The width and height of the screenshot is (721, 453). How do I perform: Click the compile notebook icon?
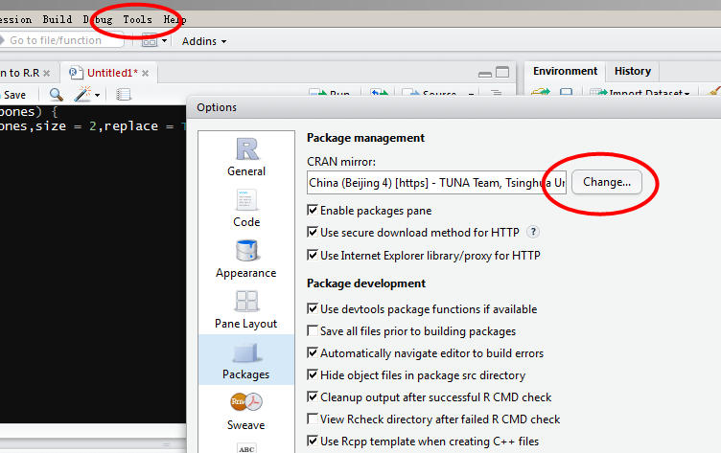124,95
